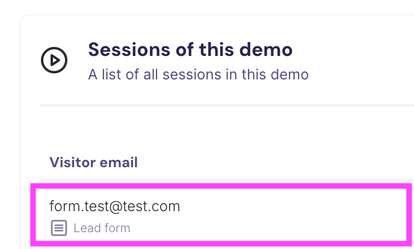The height and width of the screenshot is (249, 414).
Task: Click the "A list of all sessions" description
Action: [199, 75]
